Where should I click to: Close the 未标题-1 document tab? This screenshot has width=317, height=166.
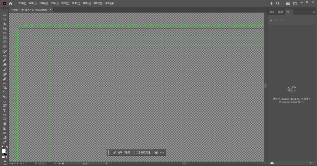(x=51, y=10)
